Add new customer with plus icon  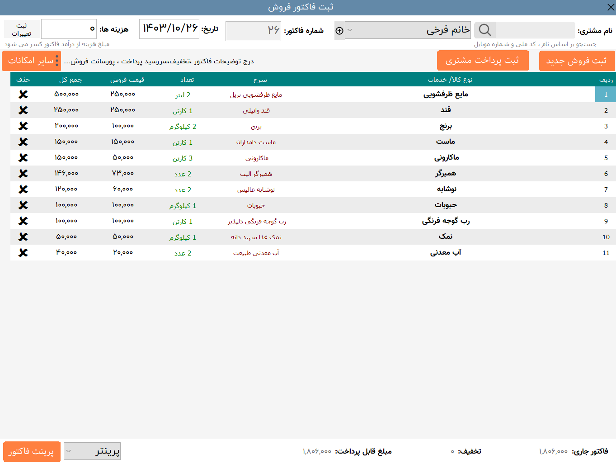(x=339, y=31)
